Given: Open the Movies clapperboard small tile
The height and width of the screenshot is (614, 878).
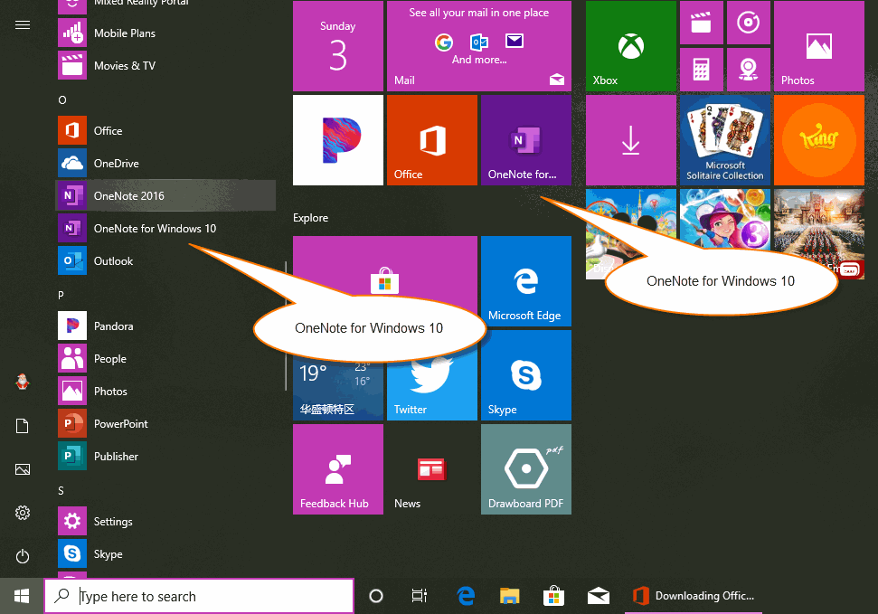Looking at the screenshot, I should pos(702,23).
